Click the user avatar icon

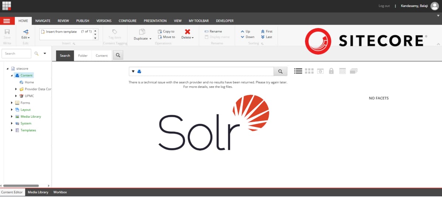click(x=434, y=6)
